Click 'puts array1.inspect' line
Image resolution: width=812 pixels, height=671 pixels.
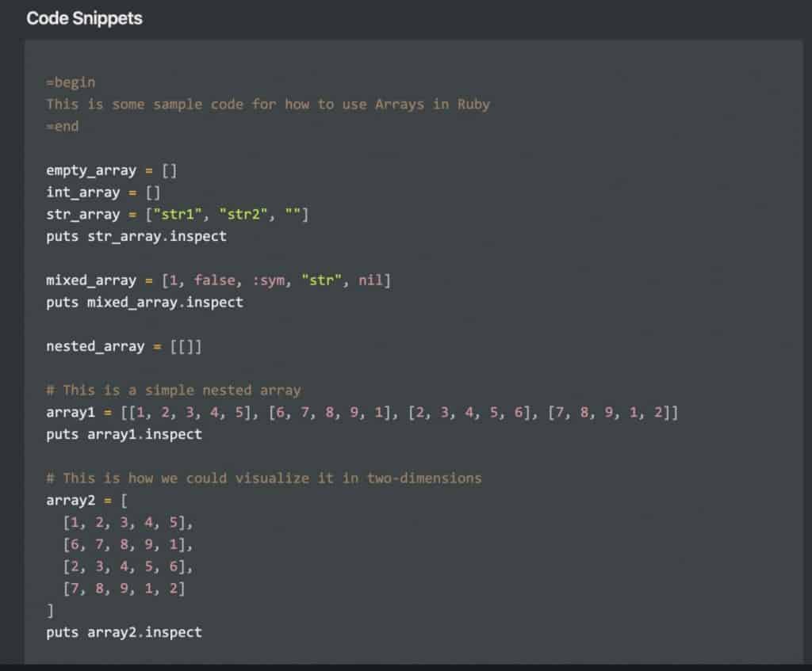coord(124,434)
